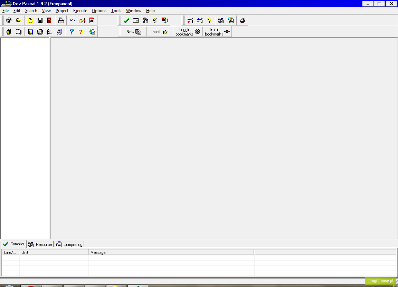Viewport: 398px width, 287px height.
Task: Click the bar chart icon
Action: pyautogui.click(x=30, y=32)
